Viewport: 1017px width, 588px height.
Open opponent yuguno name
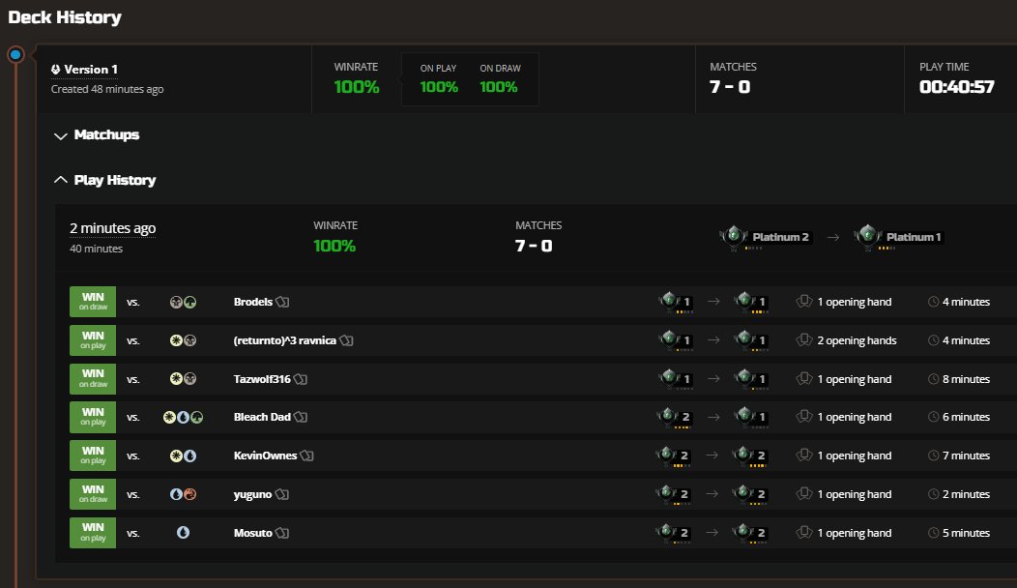tap(252, 494)
